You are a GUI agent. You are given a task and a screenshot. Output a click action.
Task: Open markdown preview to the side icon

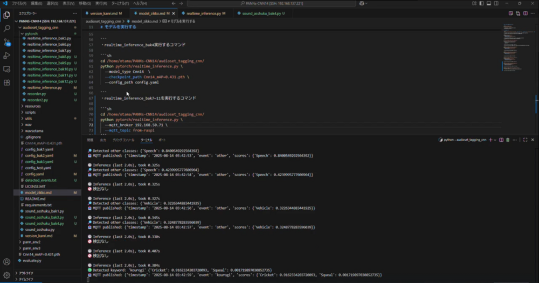[511, 13]
